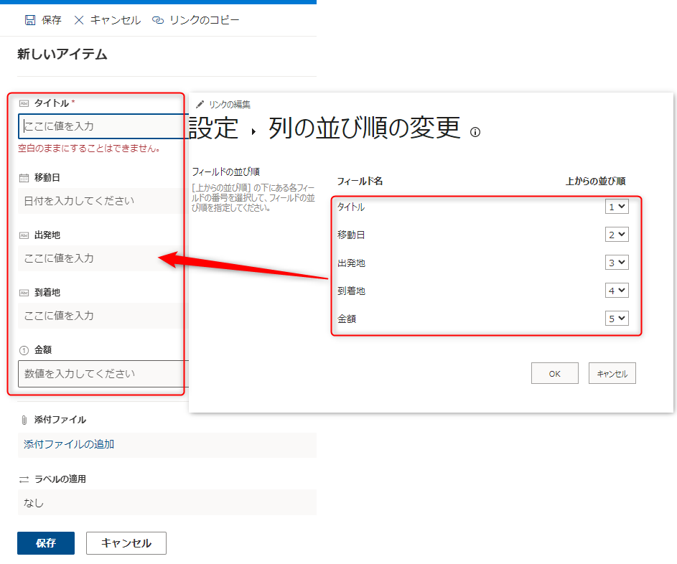Click the フィールド名 column header
This screenshot has height=564, width=677.
click(x=360, y=182)
